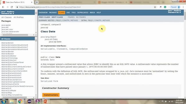Open the AbstractMap.SimpleEntry class

12,95
